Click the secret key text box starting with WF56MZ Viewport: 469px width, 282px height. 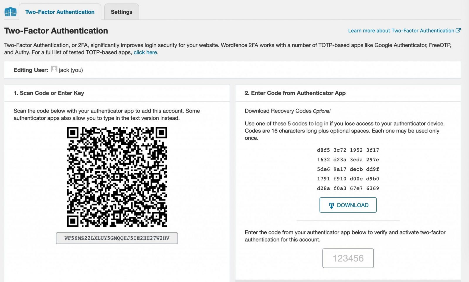[117, 238]
